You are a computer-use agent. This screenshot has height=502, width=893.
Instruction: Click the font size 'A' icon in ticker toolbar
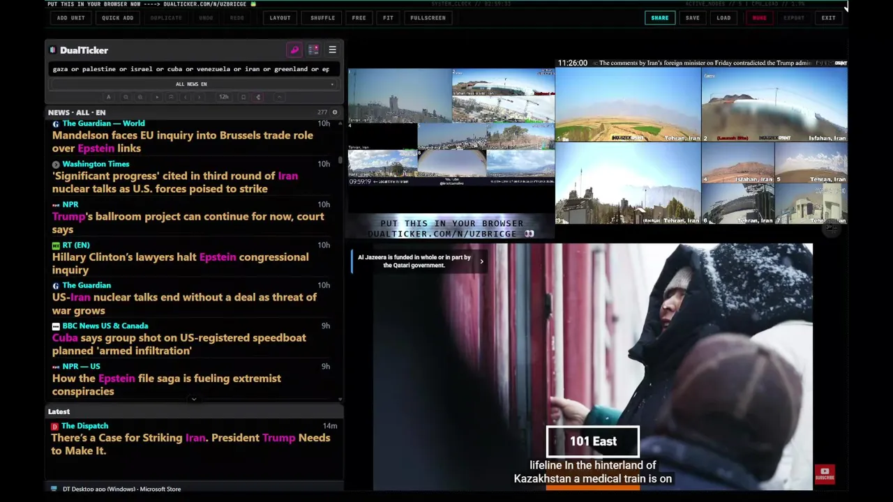tap(108, 97)
